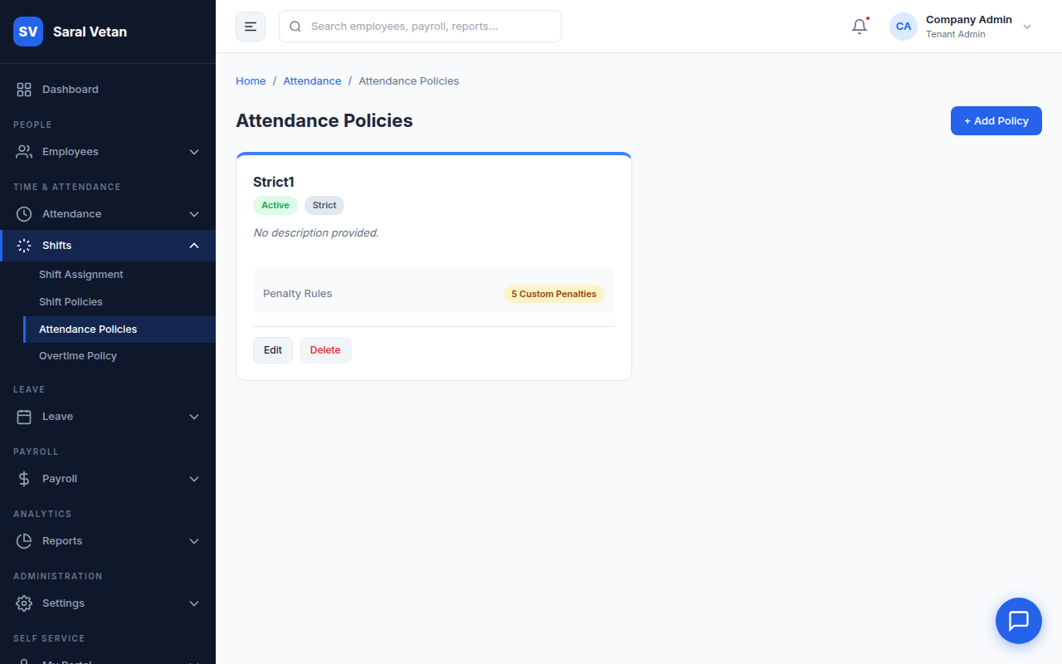Click the Leave calendar icon
Screen dimensions: 1062x664
(24, 417)
